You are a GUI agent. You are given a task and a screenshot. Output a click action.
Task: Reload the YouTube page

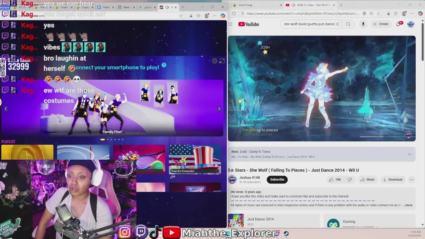(x=234, y=14)
